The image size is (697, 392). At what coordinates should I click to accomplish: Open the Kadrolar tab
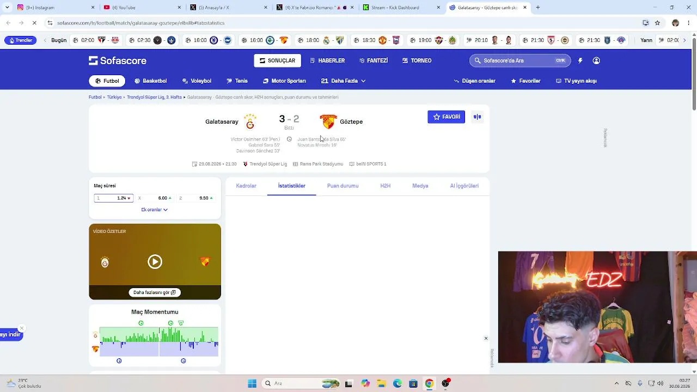(x=246, y=186)
